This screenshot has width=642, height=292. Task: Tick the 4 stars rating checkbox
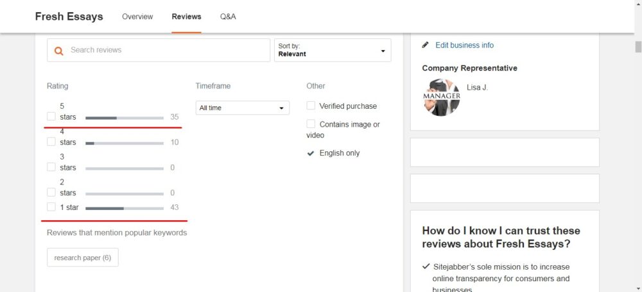click(x=51, y=142)
